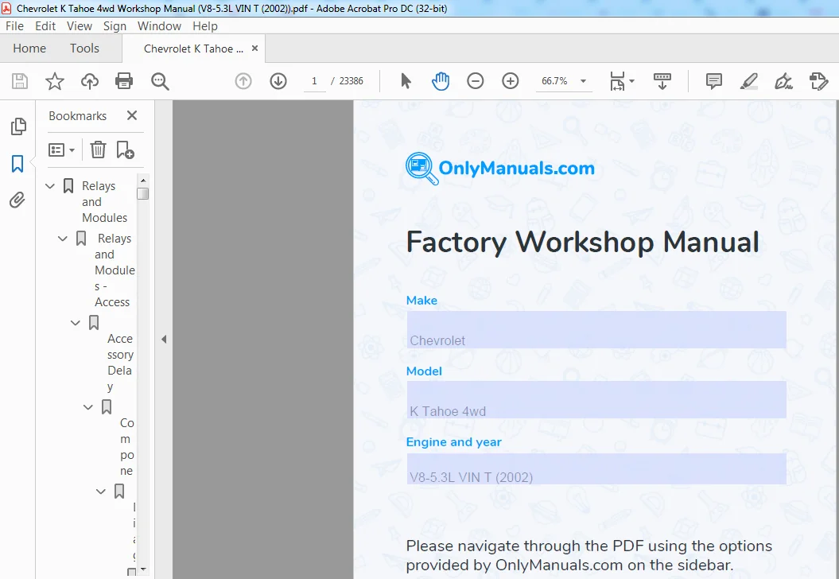The width and height of the screenshot is (839, 579).
Task: Click the bookmarks scrollbar thumb
Action: 143,194
